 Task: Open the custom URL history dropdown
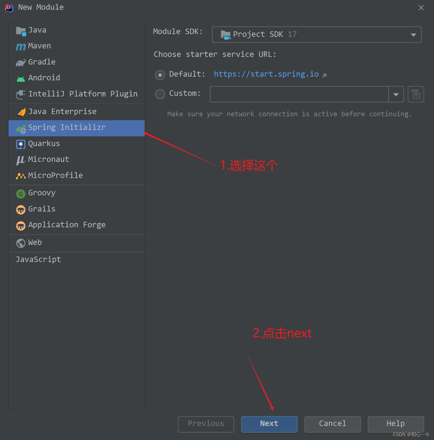click(x=396, y=94)
